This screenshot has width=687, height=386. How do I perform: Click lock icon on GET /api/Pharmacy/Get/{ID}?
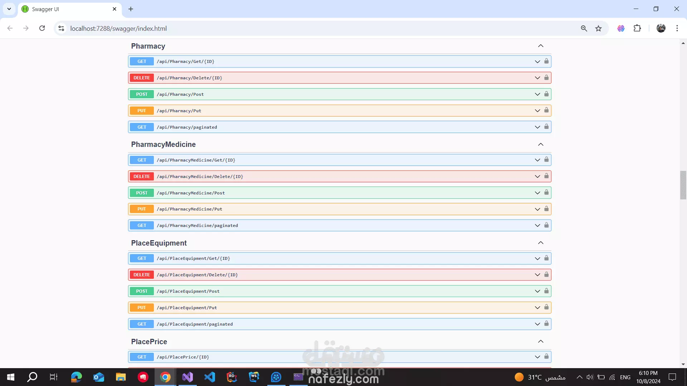(546, 61)
